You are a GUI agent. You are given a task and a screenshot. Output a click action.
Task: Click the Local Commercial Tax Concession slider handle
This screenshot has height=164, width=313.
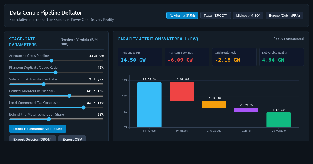[83, 108]
